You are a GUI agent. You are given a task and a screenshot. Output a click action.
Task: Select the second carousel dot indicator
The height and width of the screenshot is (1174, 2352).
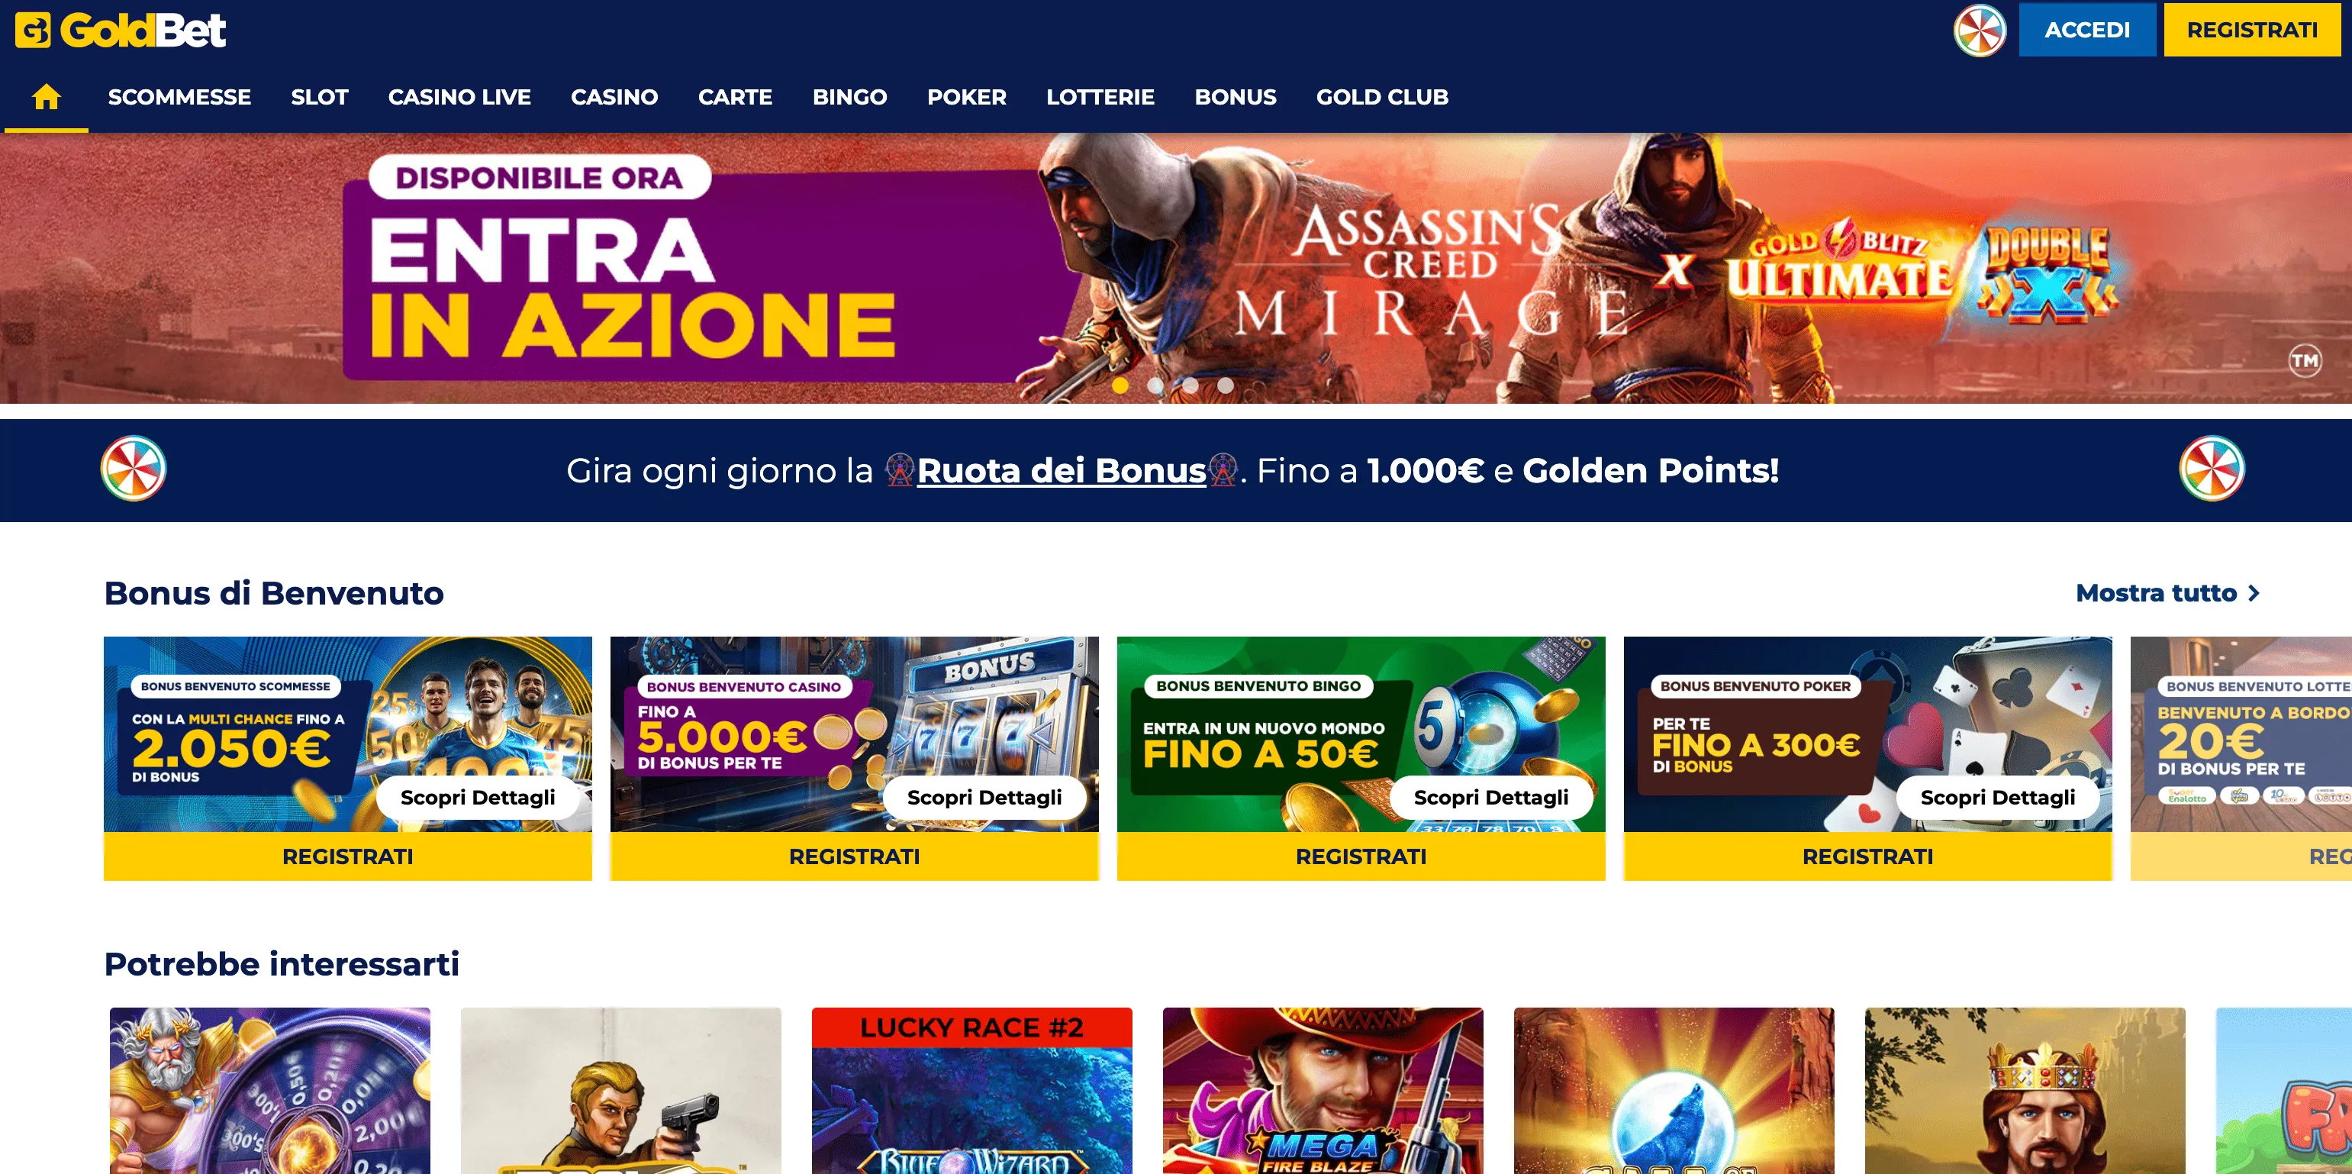[x=1155, y=385]
